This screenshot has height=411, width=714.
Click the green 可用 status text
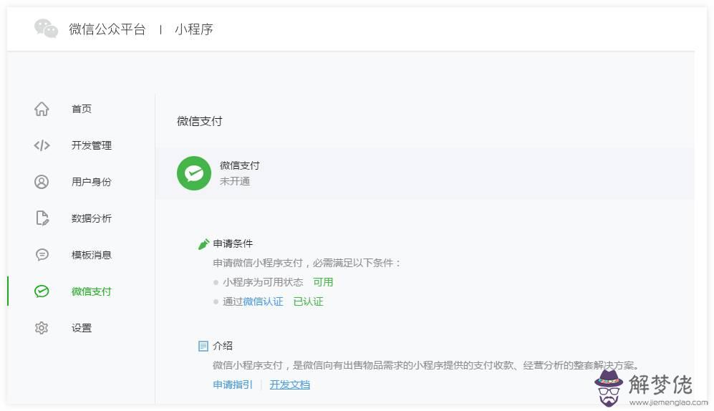pyautogui.click(x=323, y=282)
